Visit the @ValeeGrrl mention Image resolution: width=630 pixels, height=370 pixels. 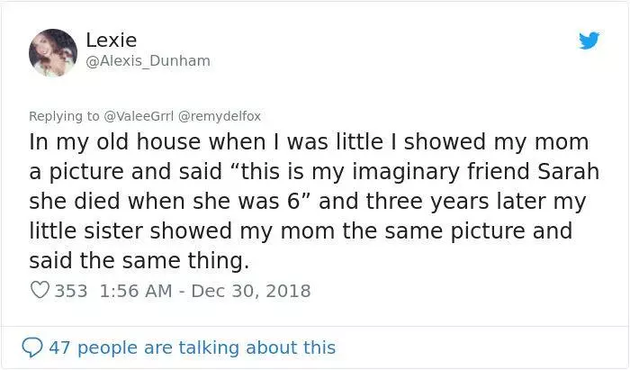[139, 116]
